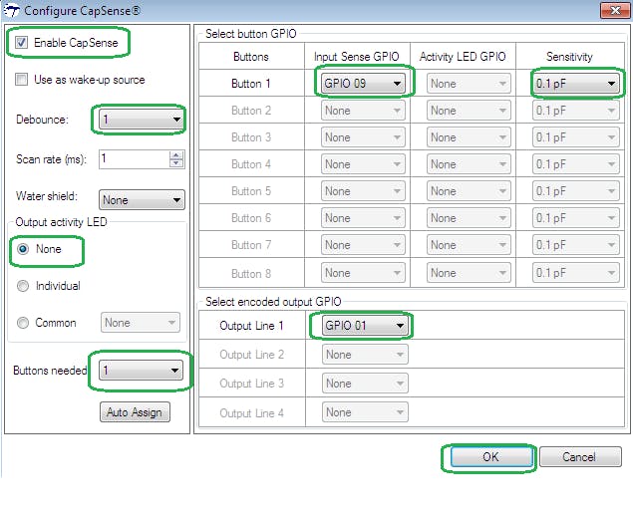Open Button 3 Activity LED GPIO dropdown

coord(469,137)
